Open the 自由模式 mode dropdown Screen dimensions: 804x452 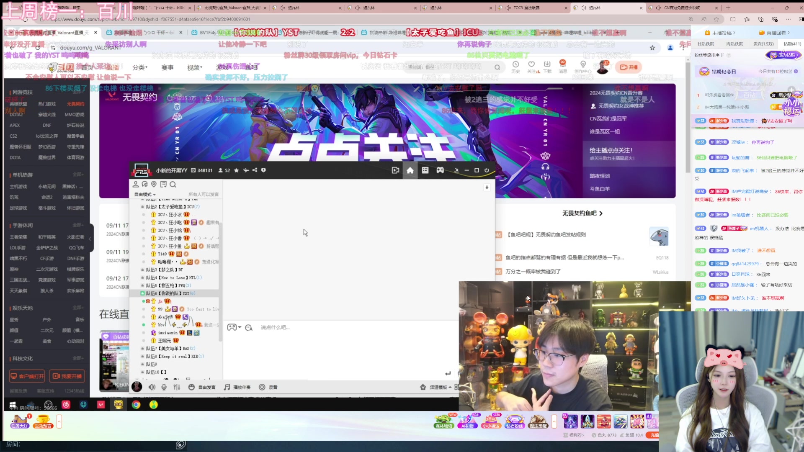tap(145, 195)
